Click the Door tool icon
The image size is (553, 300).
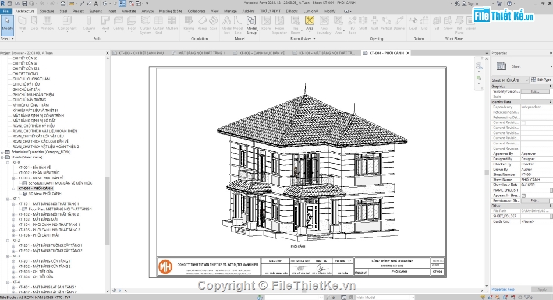coord(34,24)
